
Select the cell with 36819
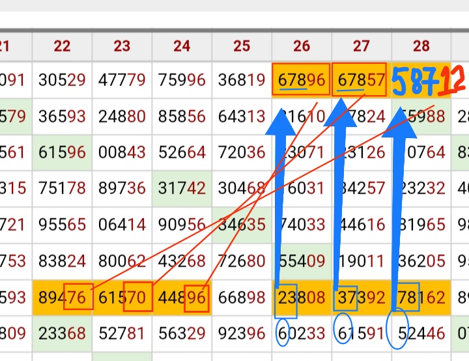click(242, 80)
